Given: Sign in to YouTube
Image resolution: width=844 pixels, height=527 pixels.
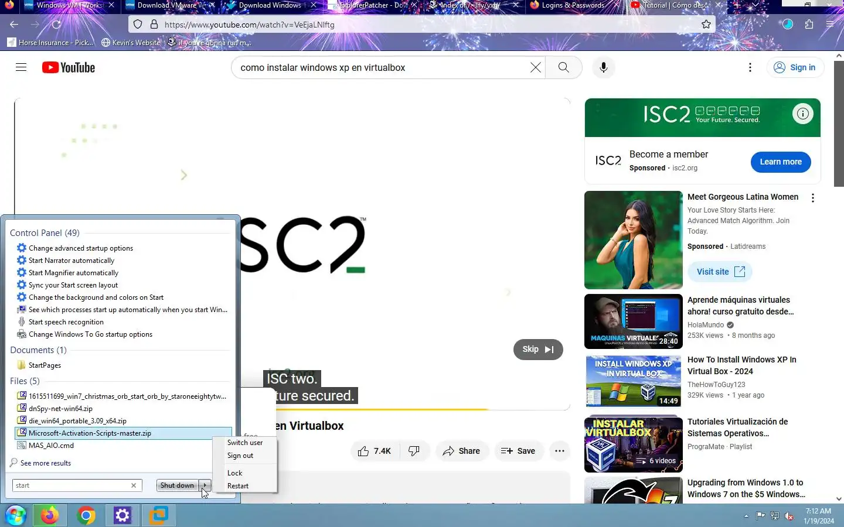Looking at the screenshot, I should [795, 67].
